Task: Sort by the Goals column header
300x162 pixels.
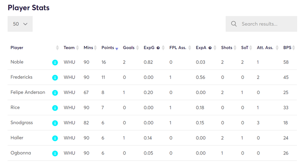Action: point(131,47)
